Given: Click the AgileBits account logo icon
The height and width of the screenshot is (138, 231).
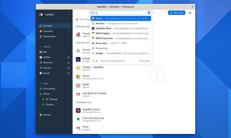Looking at the screenshot, I should pyautogui.click(x=41, y=15).
